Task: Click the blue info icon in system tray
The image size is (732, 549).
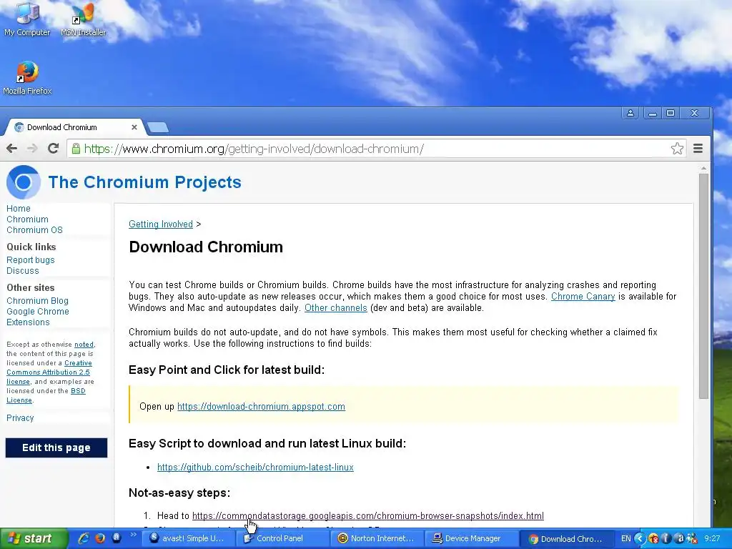Action: point(666,538)
